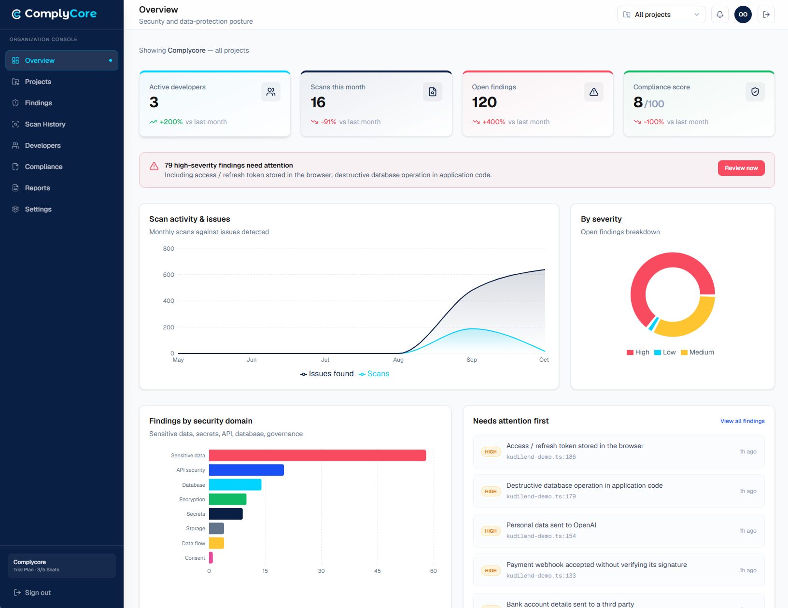Open the refresh token stored in browser finding
This screenshot has height=608, width=788.
tap(619, 452)
